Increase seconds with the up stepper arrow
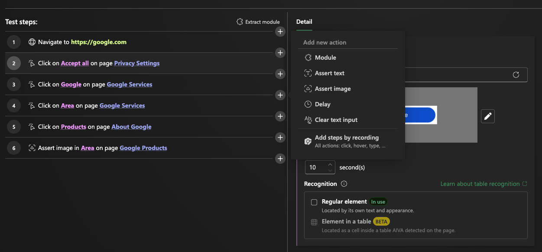The width and height of the screenshot is (542, 252). [x=330, y=164]
